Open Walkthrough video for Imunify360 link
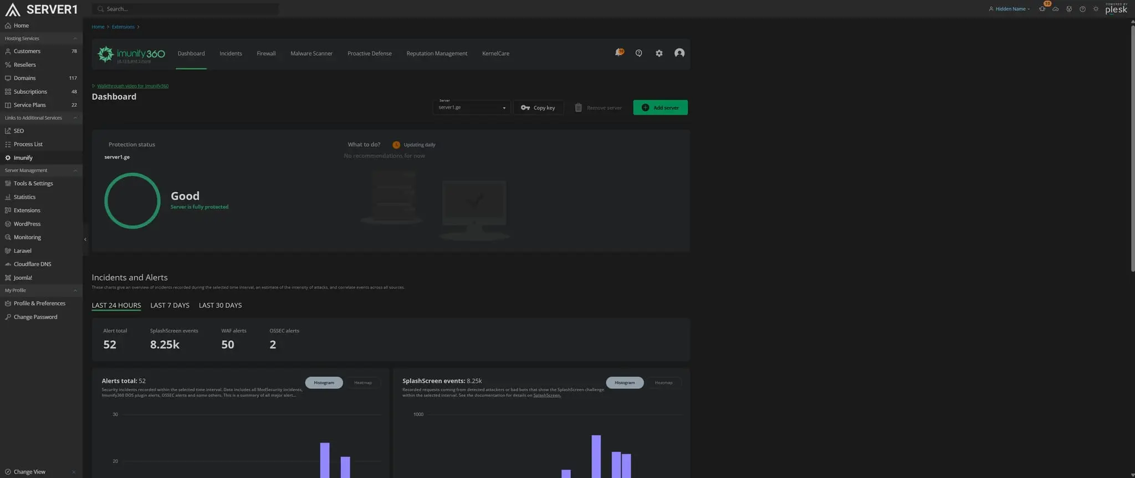Screen dimensions: 1135x478 tap(133, 86)
